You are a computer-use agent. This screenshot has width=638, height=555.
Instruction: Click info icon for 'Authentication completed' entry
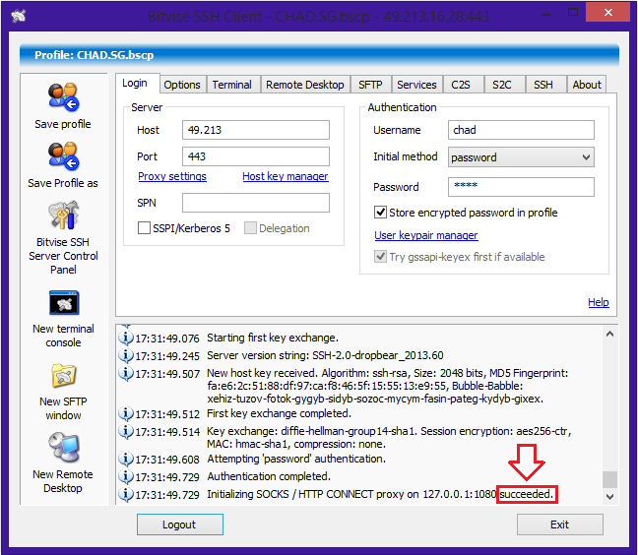click(126, 476)
